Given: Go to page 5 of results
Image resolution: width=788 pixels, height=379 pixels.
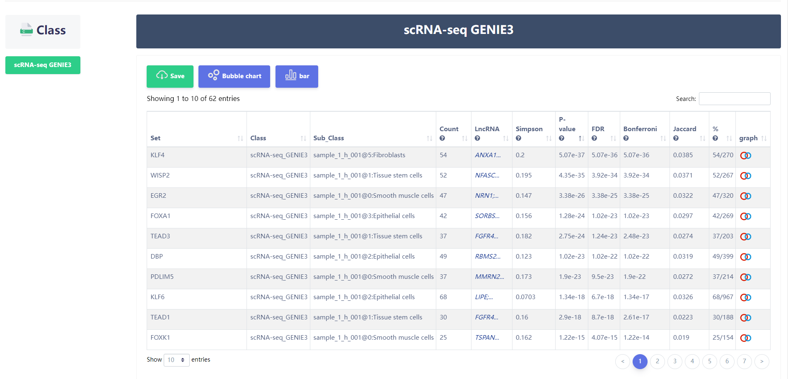Looking at the screenshot, I should click(710, 361).
